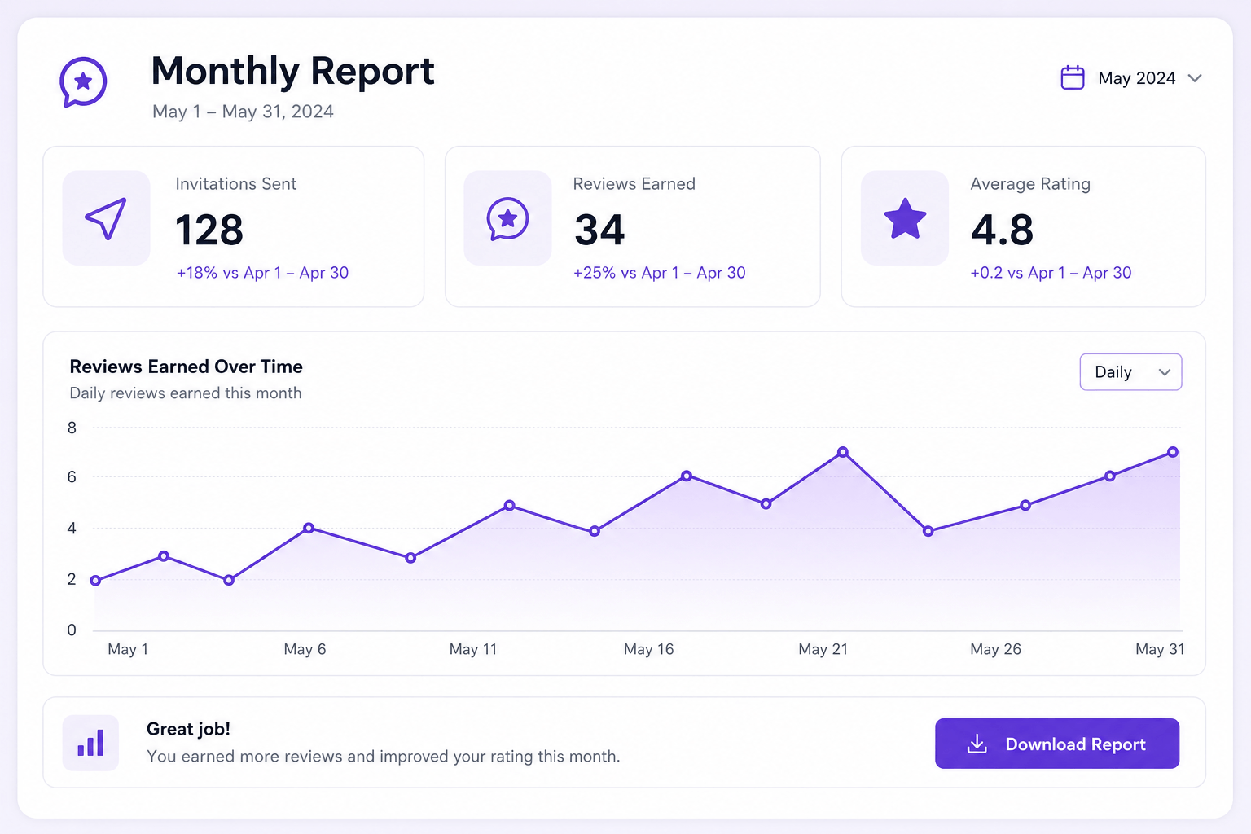Click the May 16 axis label

click(x=649, y=649)
